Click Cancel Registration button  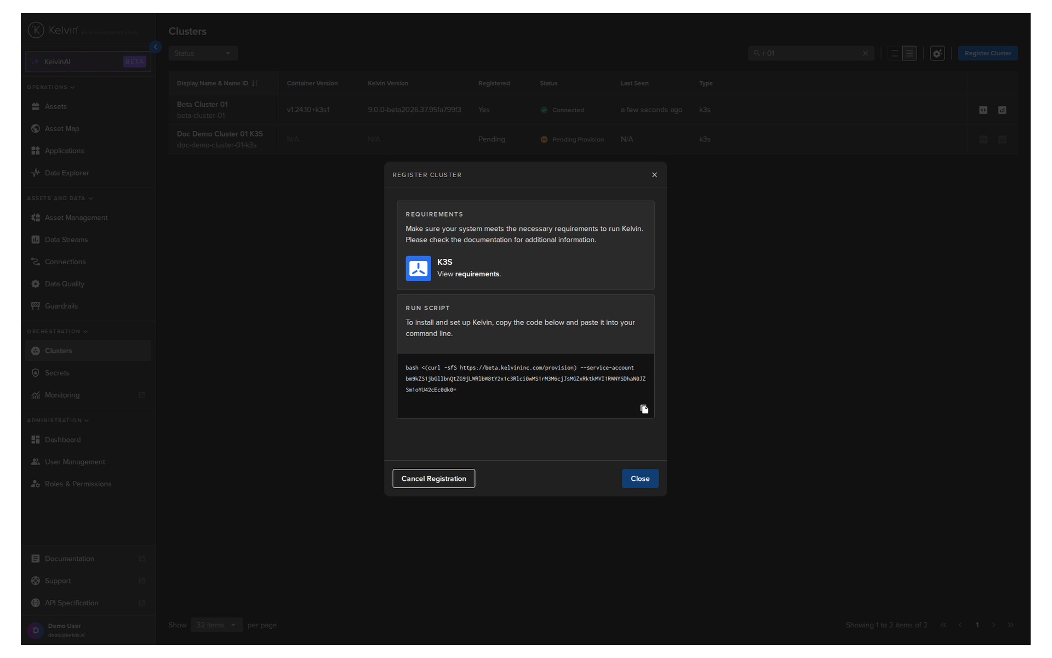coord(433,479)
